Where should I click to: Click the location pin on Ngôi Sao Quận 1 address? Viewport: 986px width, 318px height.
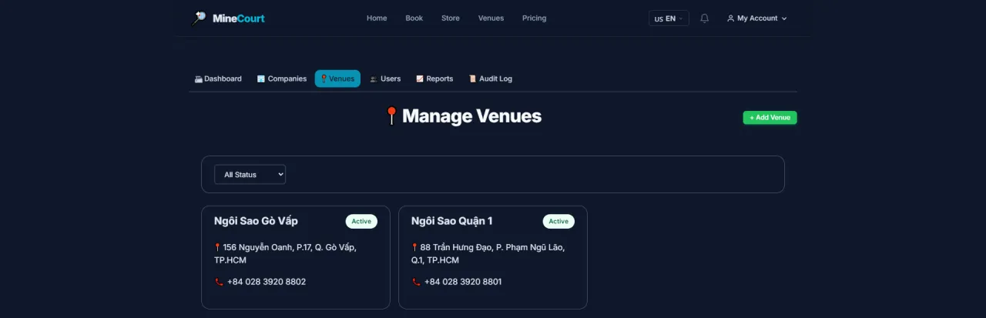tap(415, 247)
